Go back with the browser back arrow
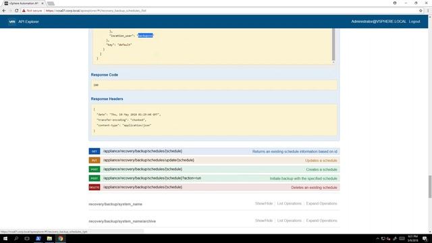The width and height of the screenshot is (432, 243). pos(4,11)
